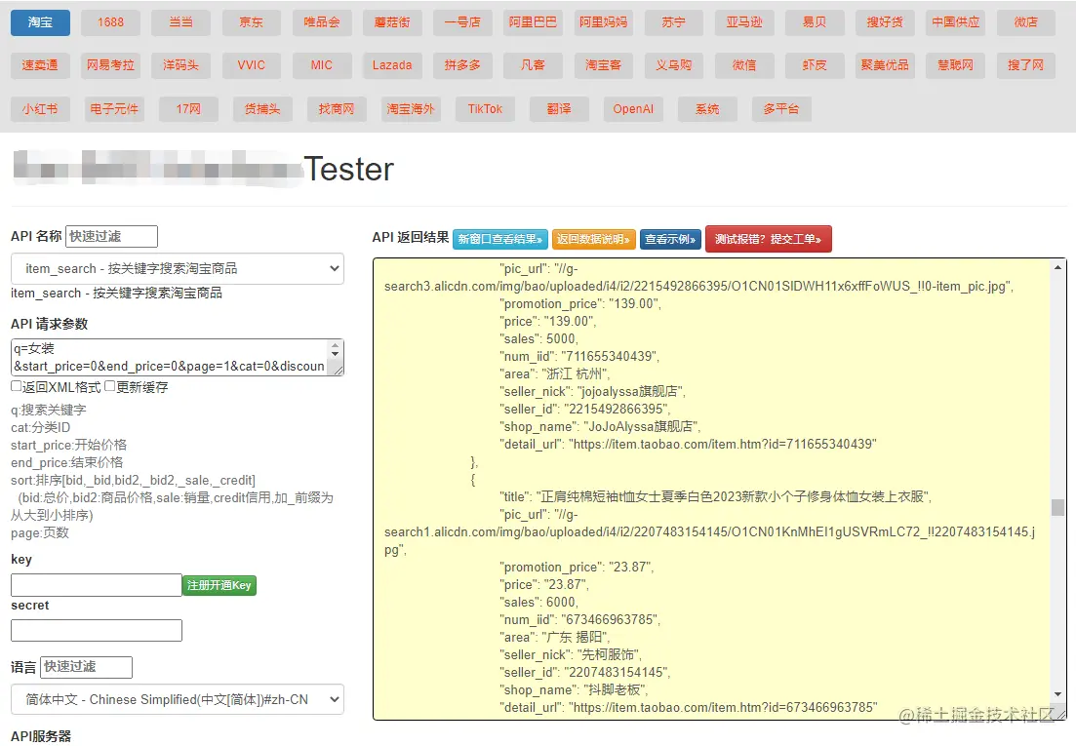Image resolution: width=1076 pixels, height=746 pixels.
Task: Select the 当当 platform tab
Action: (x=181, y=22)
